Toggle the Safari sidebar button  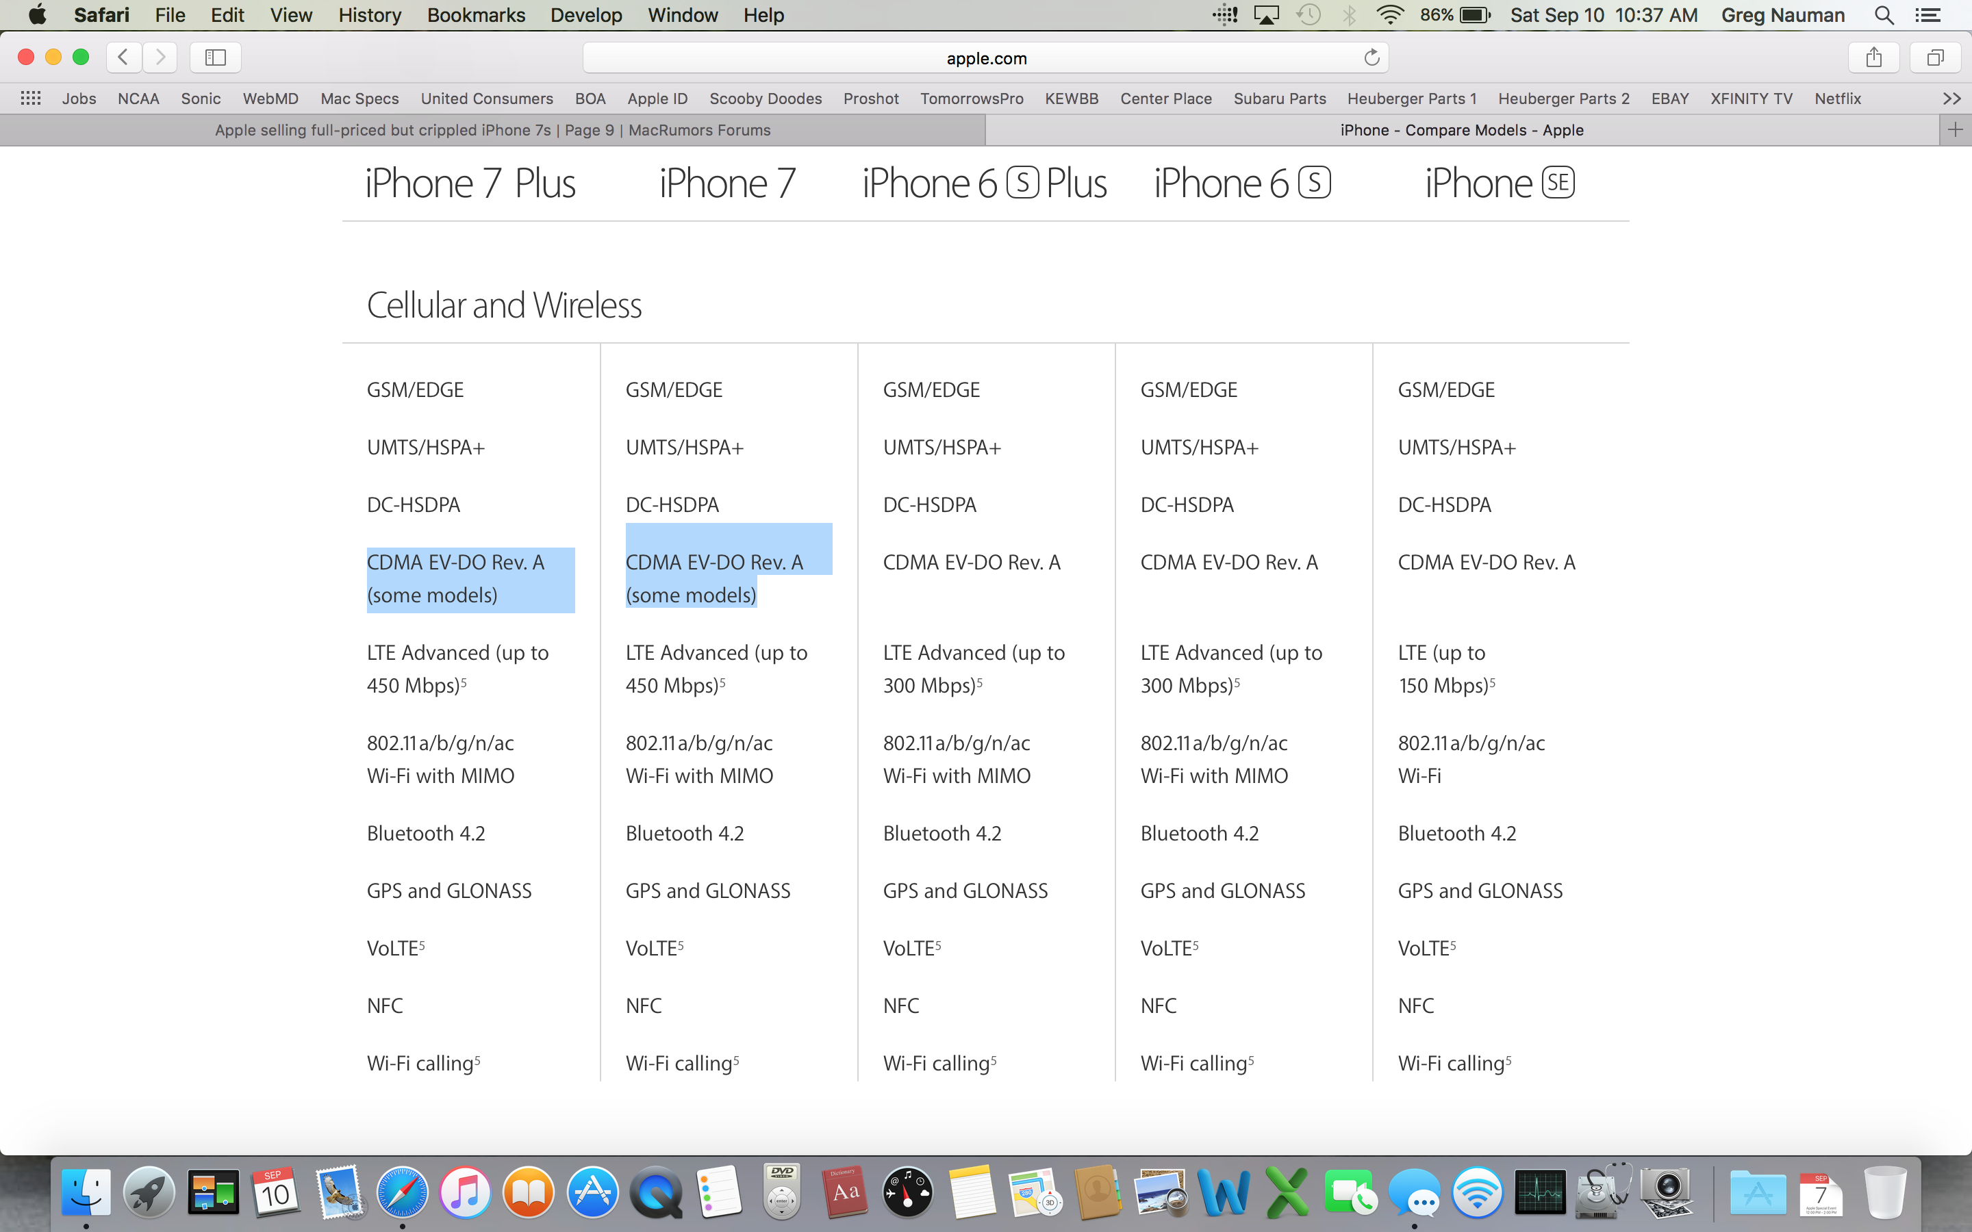pyautogui.click(x=215, y=57)
